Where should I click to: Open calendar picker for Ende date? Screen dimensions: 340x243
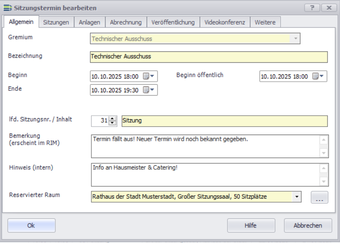149,90
